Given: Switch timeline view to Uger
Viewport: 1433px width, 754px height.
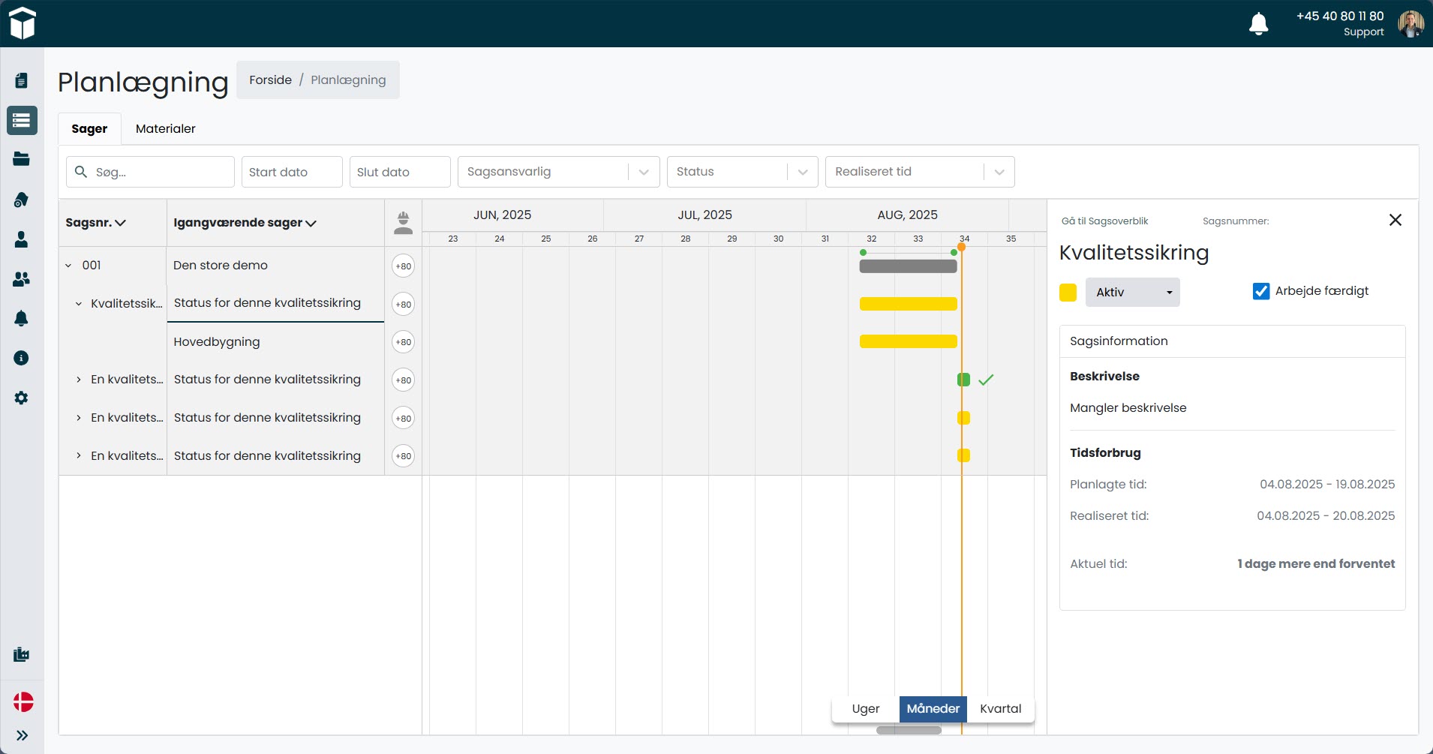Looking at the screenshot, I should [x=865, y=709].
